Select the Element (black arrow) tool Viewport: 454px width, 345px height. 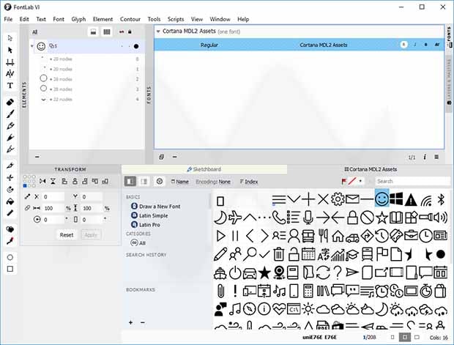tap(10, 50)
